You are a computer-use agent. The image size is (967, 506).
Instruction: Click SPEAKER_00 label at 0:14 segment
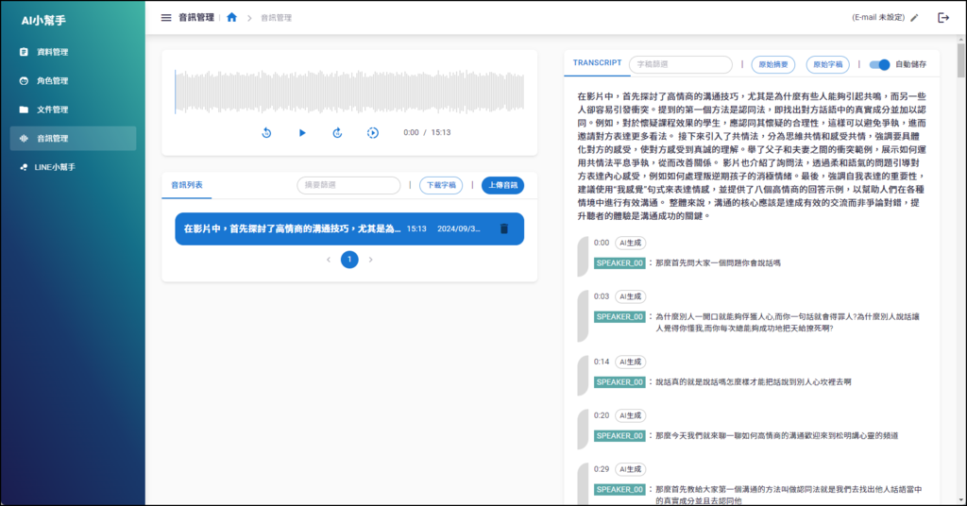(x=619, y=382)
